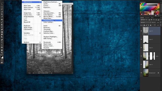This screenshot has width=162, height=91.
Task: Filter layers by type layers icon
Action: 154,20
